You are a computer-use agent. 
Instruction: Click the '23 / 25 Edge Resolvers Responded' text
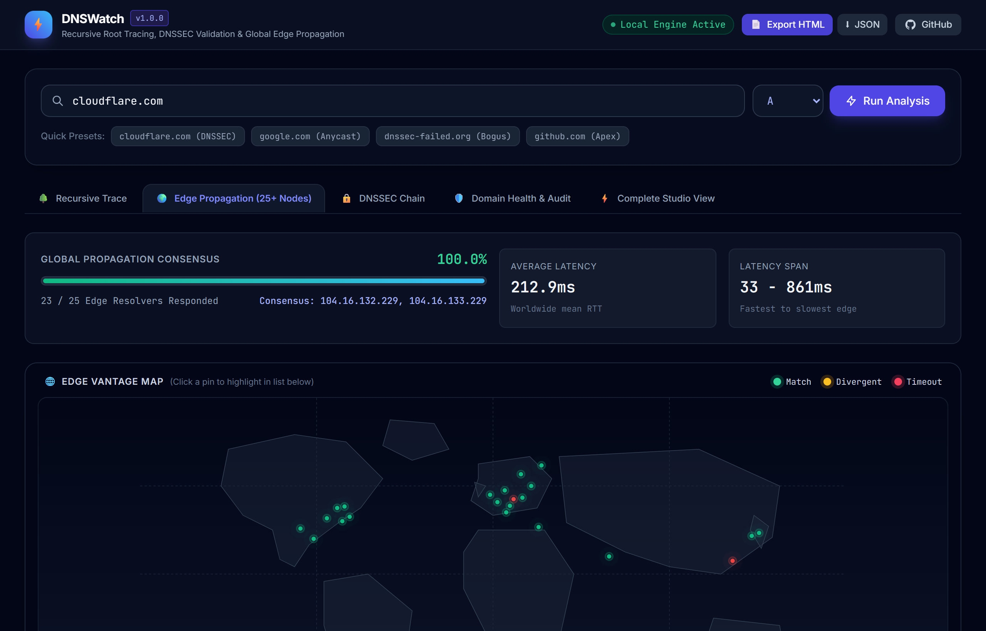pyautogui.click(x=130, y=301)
